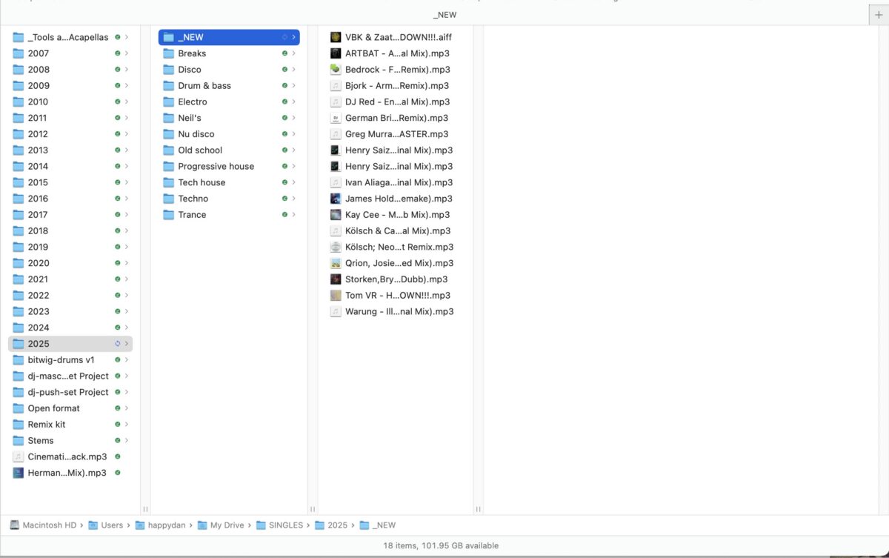Click the music note icon beside Bjork file
Screen dimensions: 889x558
[x=335, y=85]
